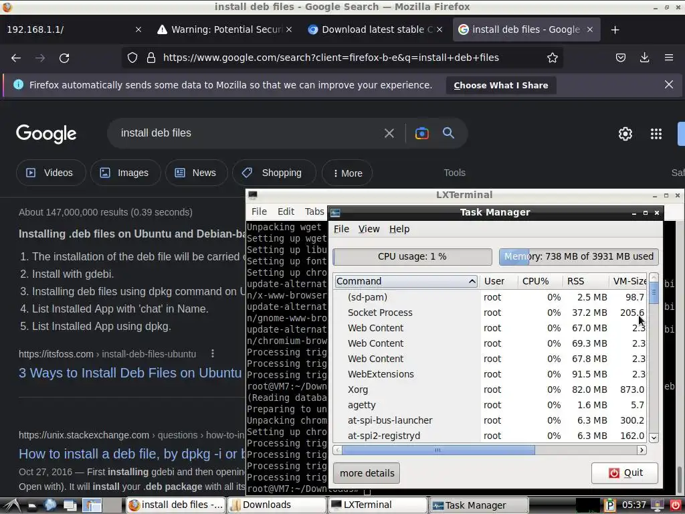Sort processes by the RSS column

click(x=585, y=281)
